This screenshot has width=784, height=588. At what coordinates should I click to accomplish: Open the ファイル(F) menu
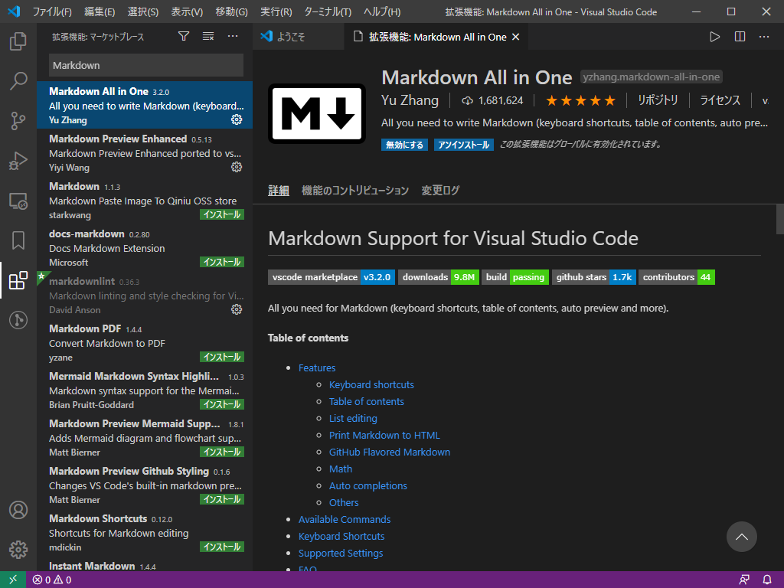(52, 12)
